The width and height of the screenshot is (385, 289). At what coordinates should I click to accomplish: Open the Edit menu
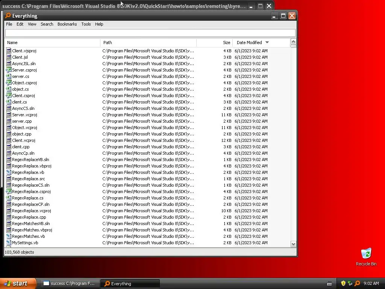coord(20,24)
